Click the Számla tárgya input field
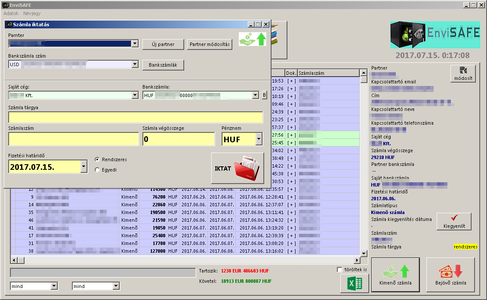 tap(136, 117)
